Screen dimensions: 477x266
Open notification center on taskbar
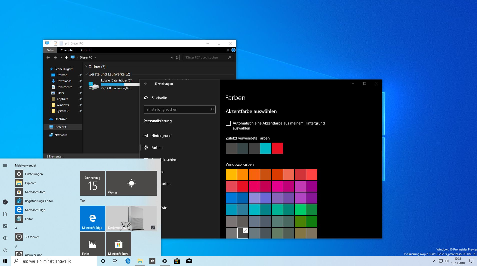coord(471,261)
